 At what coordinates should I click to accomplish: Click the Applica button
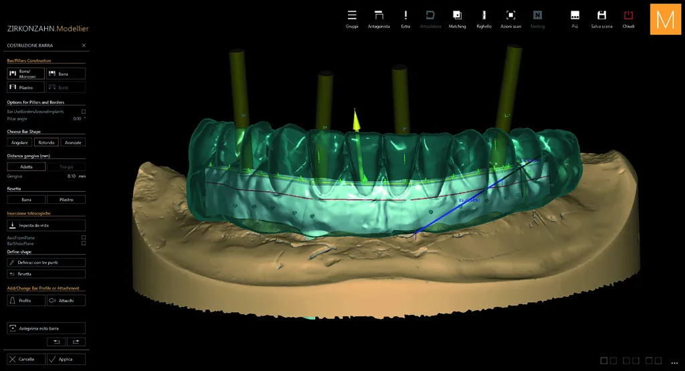(66, 359)
